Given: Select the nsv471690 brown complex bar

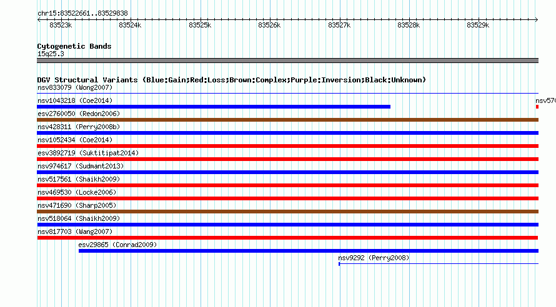Looking at the screenshot, I should click(x=287, y=212).
